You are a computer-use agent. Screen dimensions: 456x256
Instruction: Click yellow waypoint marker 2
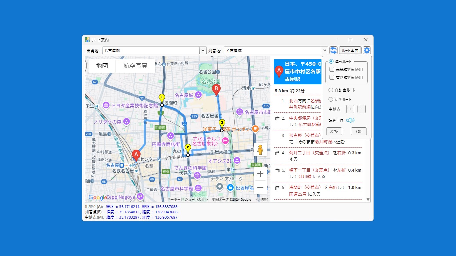[x=188, y=149]
